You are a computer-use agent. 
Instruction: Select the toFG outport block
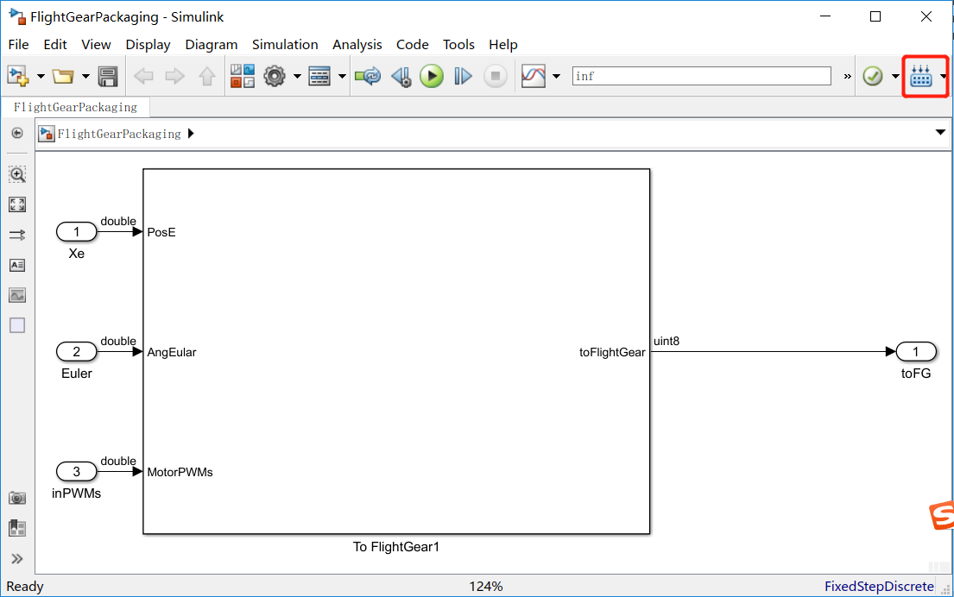click(916, 351)
